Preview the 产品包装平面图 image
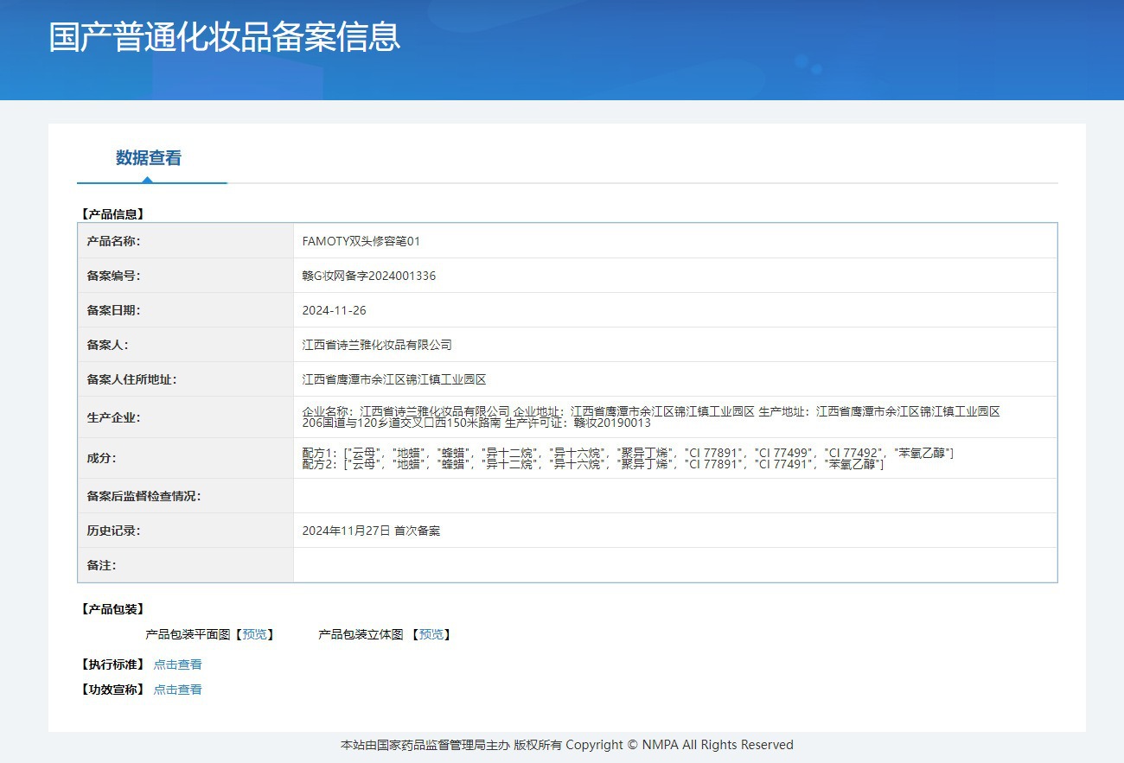This screenshot has height=763, width=1124. (x=254, y=634)
